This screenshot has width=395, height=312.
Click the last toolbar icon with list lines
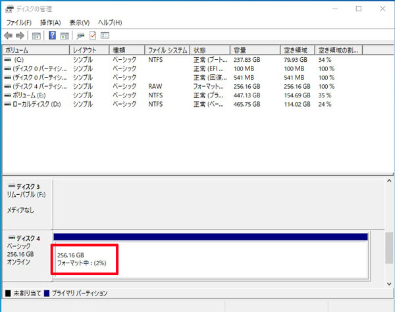[105, 36]
